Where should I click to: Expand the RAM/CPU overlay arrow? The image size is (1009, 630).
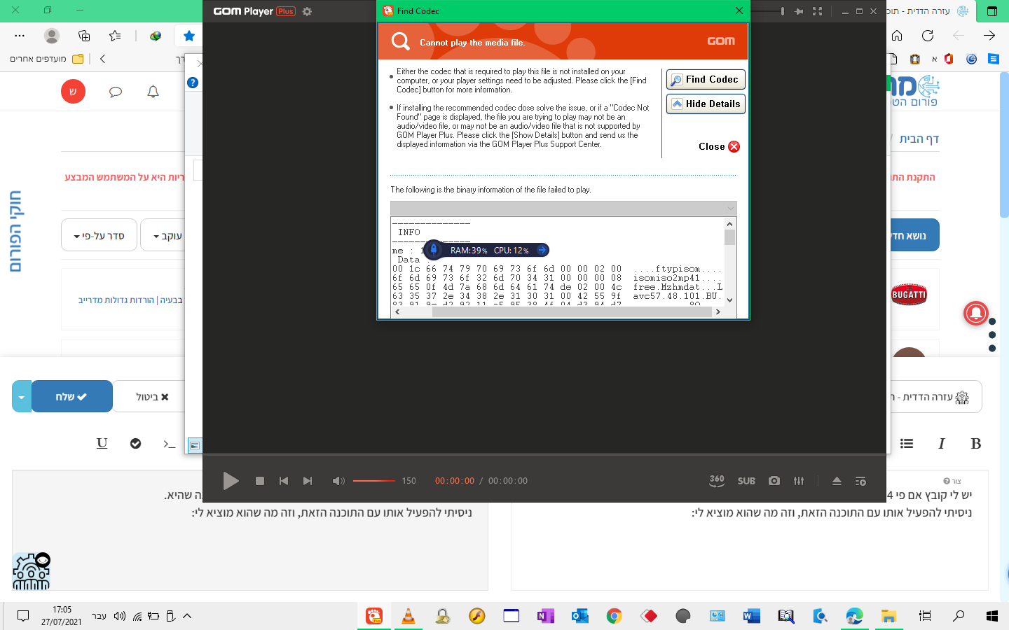click(542, 250)
